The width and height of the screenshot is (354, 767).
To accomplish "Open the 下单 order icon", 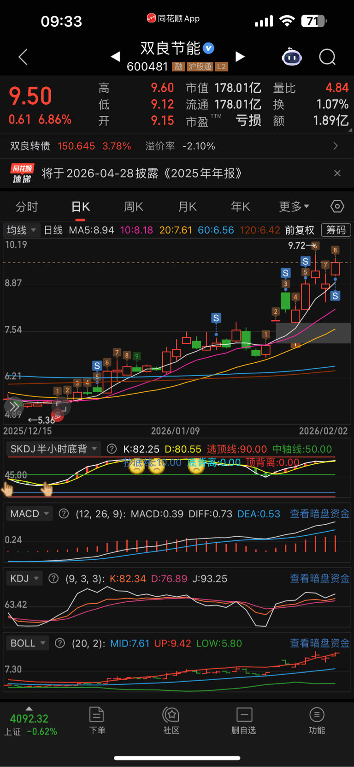I will click(97, 720).
